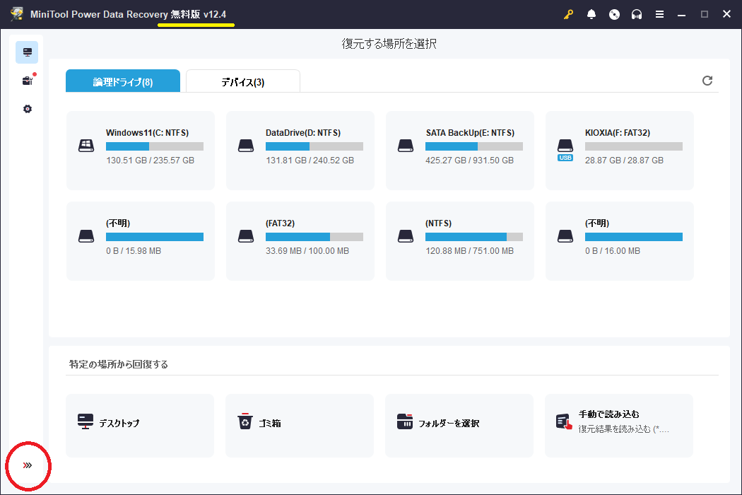Open the notification bell
Screen dimensions: 742x495
pos(591,14)
